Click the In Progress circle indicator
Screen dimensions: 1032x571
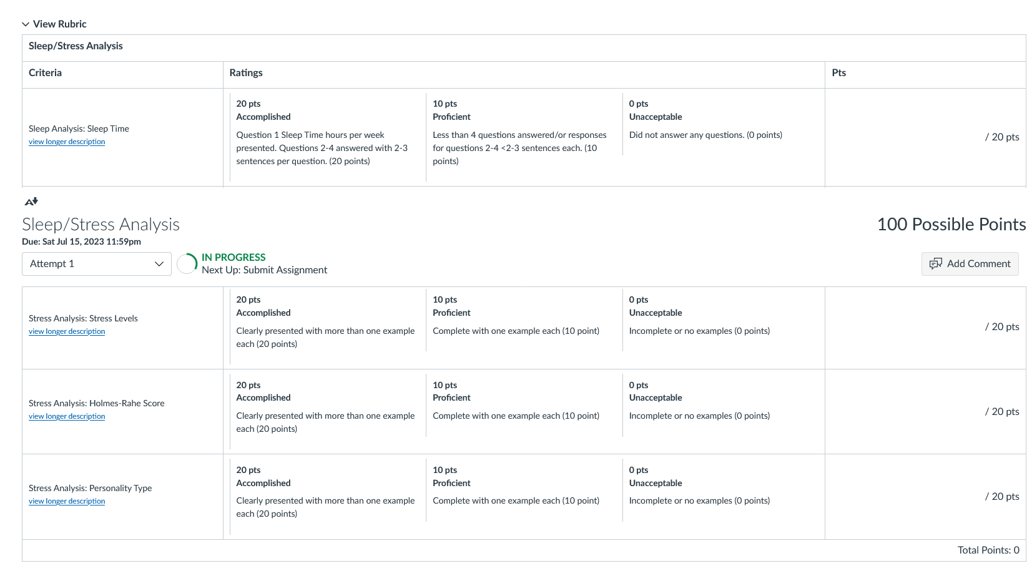(x=187, y=264)
